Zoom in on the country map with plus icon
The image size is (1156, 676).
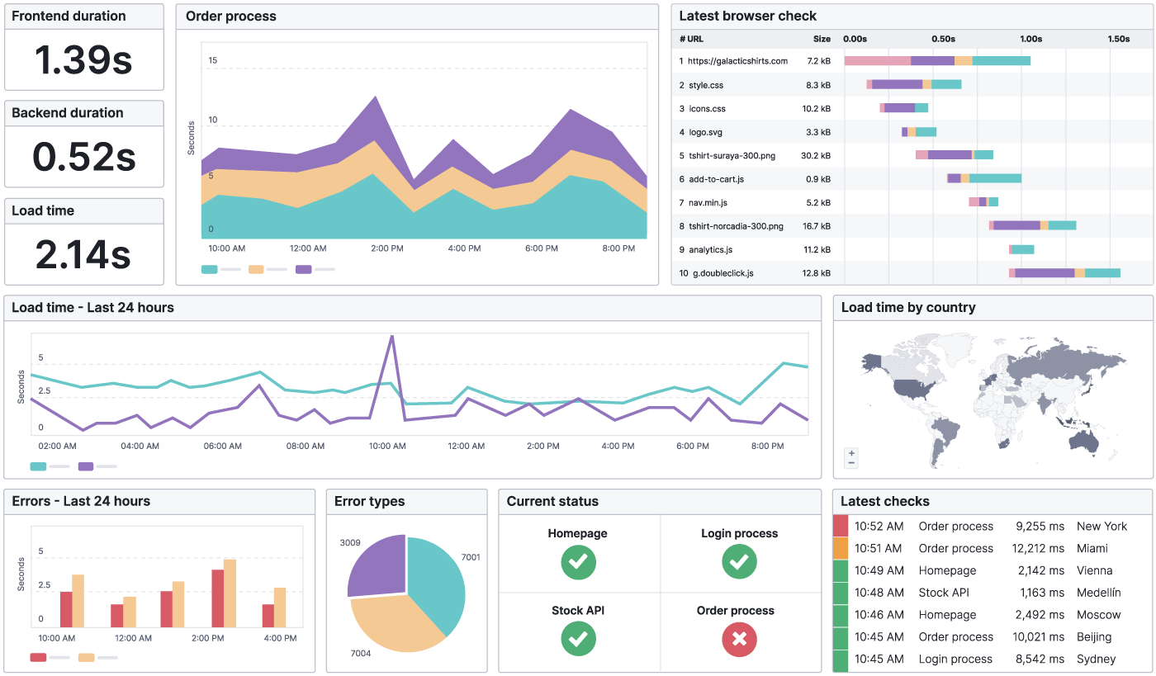850,451
